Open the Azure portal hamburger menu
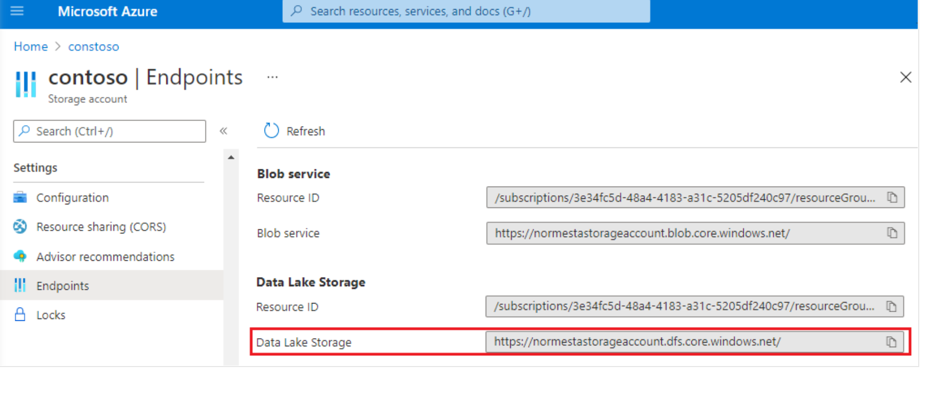 (17, 11)
